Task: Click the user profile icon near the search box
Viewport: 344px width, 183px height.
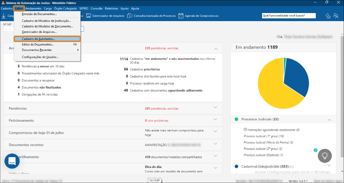Action: pyautogui.click(x=336, y=16)
